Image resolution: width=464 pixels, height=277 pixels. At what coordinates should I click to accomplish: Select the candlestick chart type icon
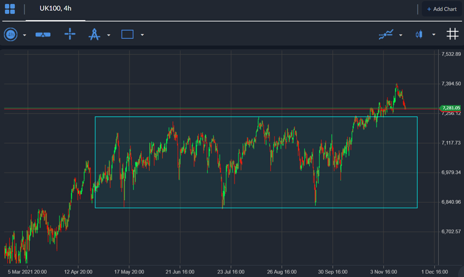click(x=419, y=34)
